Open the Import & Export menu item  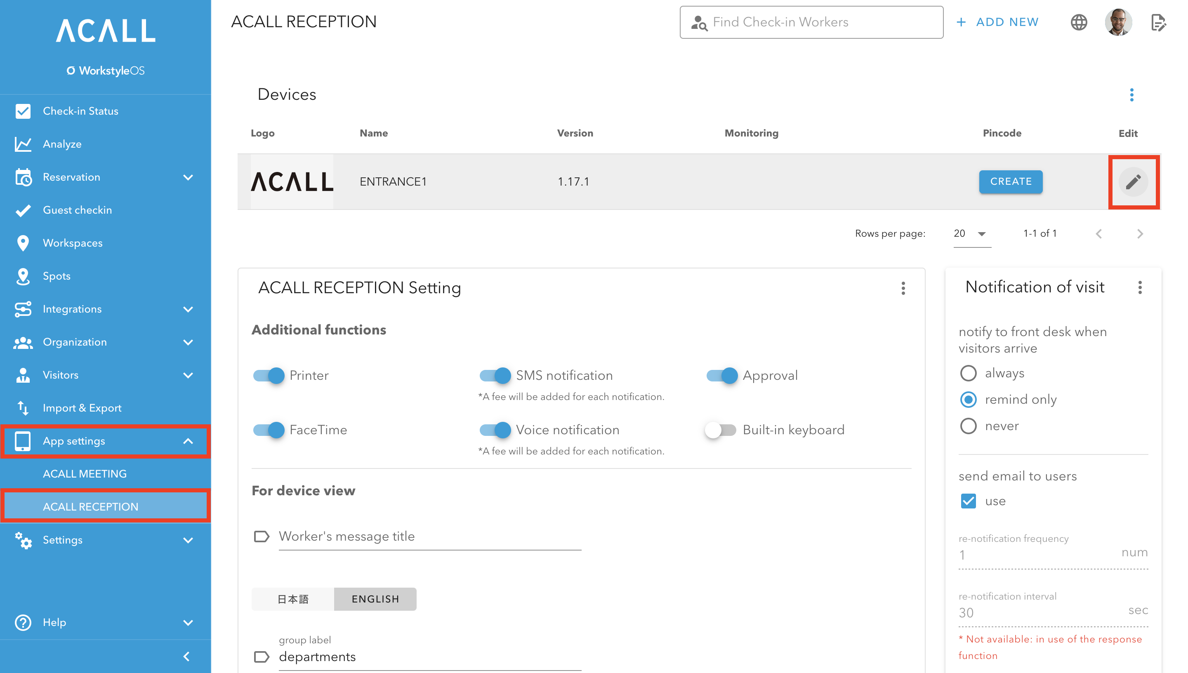click(106, 408)
